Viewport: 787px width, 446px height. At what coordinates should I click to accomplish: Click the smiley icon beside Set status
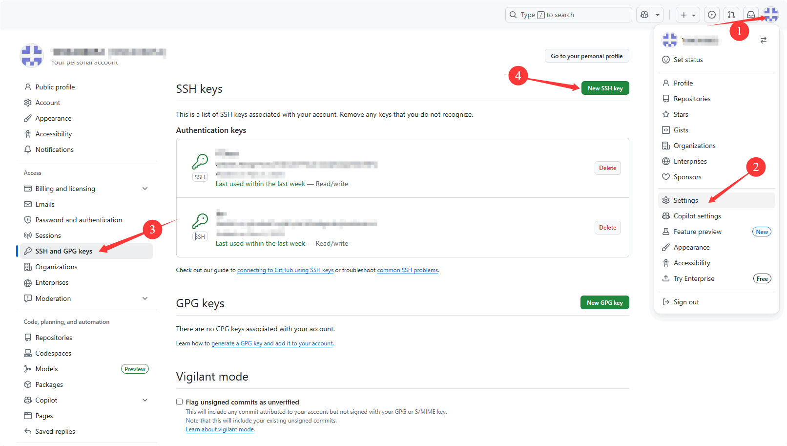666,60
